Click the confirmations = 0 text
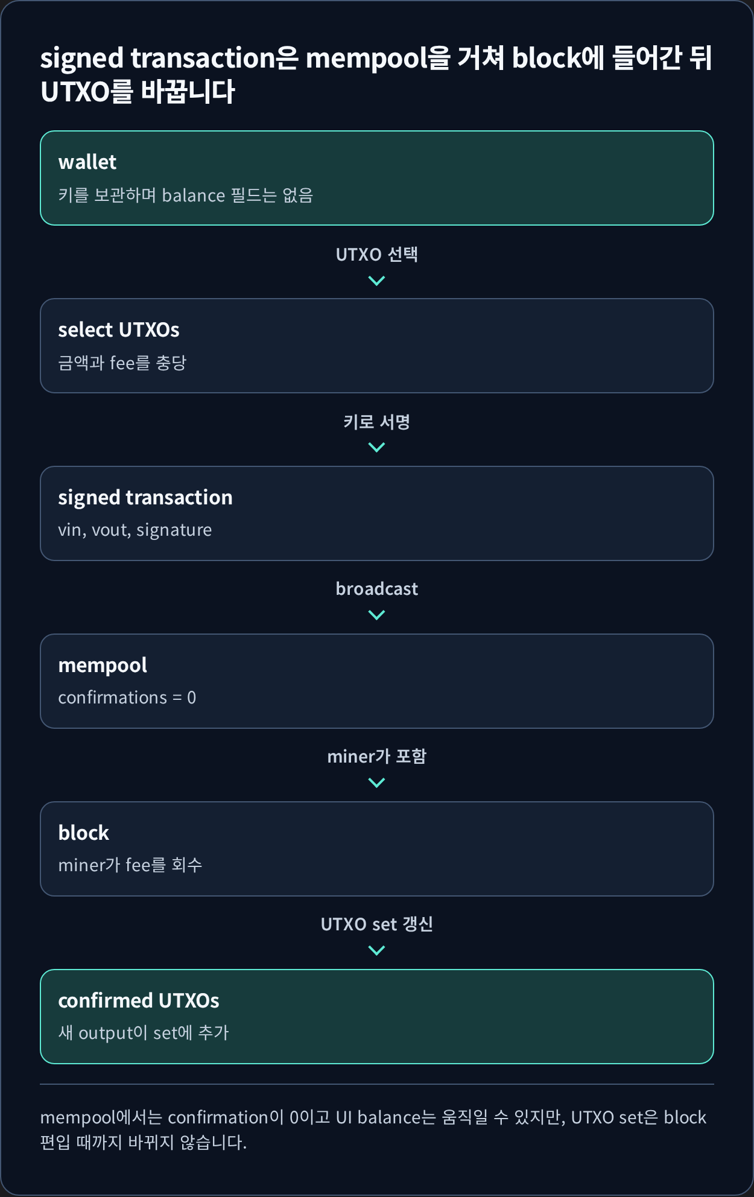The width and height of the screenshot is (754, 1197). pyautogui.click(x=127, y=697)
